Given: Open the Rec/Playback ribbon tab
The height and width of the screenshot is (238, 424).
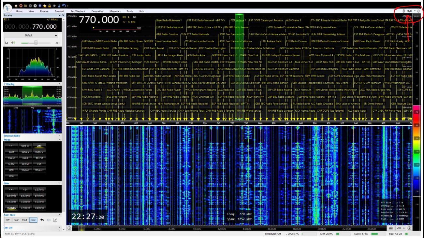Looking at the screenshot, I should 78,11.
